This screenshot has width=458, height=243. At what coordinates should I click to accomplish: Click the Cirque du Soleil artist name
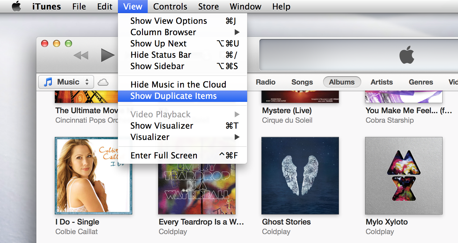click(x=287, y=120)
